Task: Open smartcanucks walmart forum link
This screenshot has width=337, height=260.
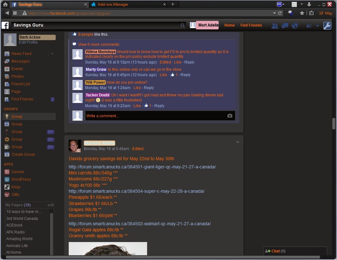Action: point(140,224)
